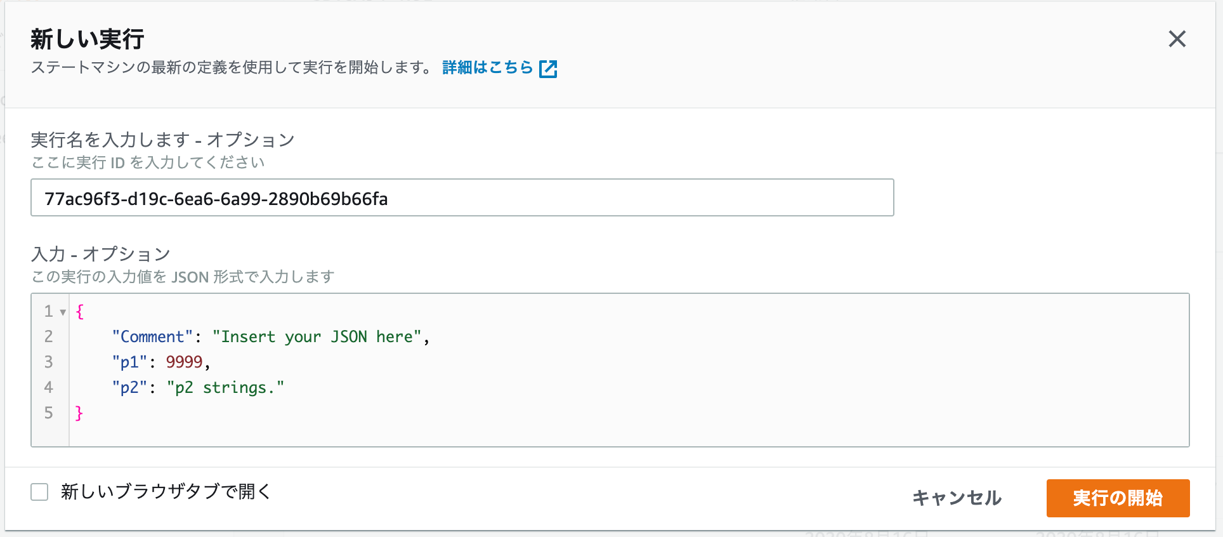Click line number 4 in the editor gutter
1223x537 pixels.
pos(49,387)
